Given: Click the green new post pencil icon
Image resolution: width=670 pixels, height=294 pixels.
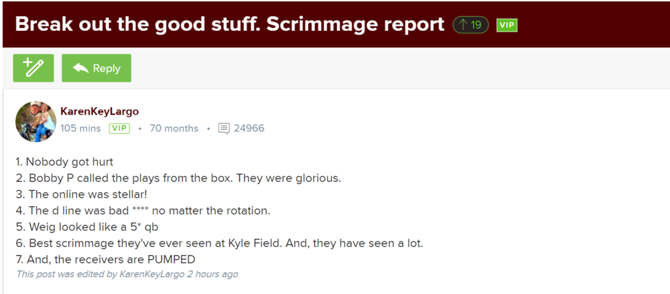Looking at the screenshot, I should [33, 68].
